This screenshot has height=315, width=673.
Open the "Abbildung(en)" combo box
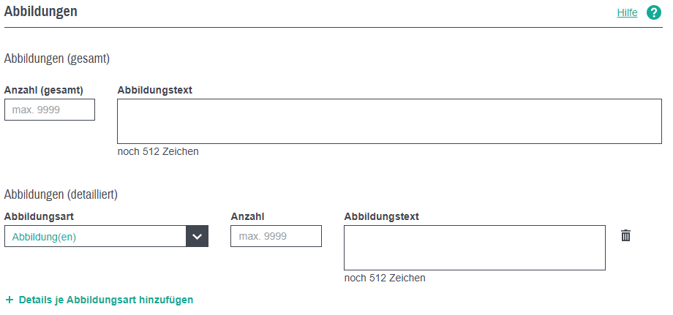[x=95, y=236]
